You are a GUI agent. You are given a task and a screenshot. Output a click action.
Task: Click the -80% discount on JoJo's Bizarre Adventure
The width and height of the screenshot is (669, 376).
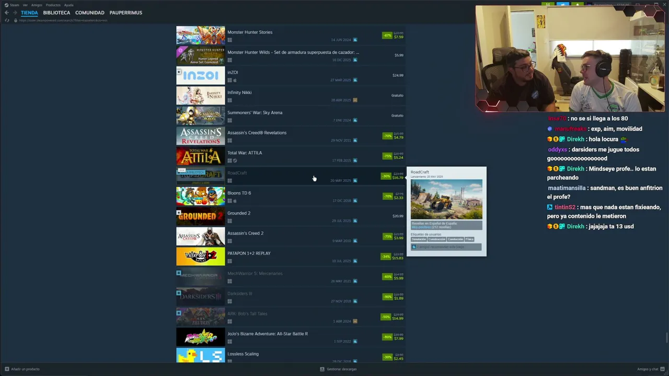point(387,337)
